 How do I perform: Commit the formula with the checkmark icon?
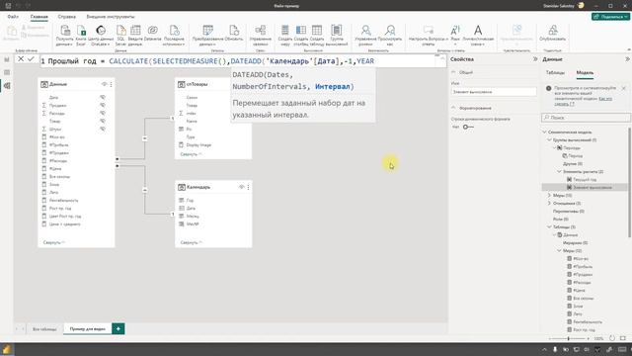(x=31, y=59)
